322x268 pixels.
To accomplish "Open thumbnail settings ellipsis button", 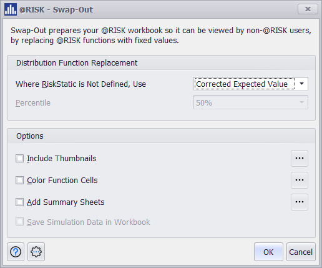I will [x=300, y=158].
